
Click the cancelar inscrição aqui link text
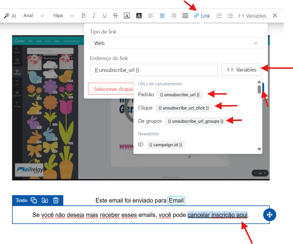(x=217, y=215)
